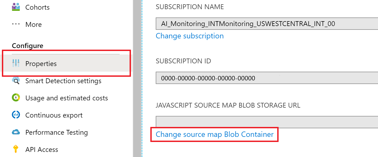Click the Usage and estimated costs icon
The height and width of the screenshot is (157, 378).
16,98
